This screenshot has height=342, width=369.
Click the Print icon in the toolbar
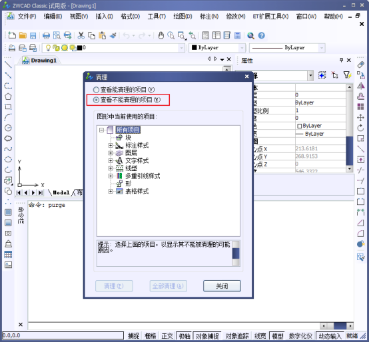click(x=46, y=35)
